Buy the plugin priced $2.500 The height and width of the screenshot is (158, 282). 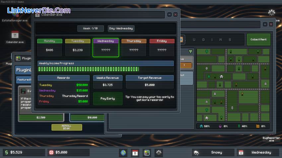[41, 117]
